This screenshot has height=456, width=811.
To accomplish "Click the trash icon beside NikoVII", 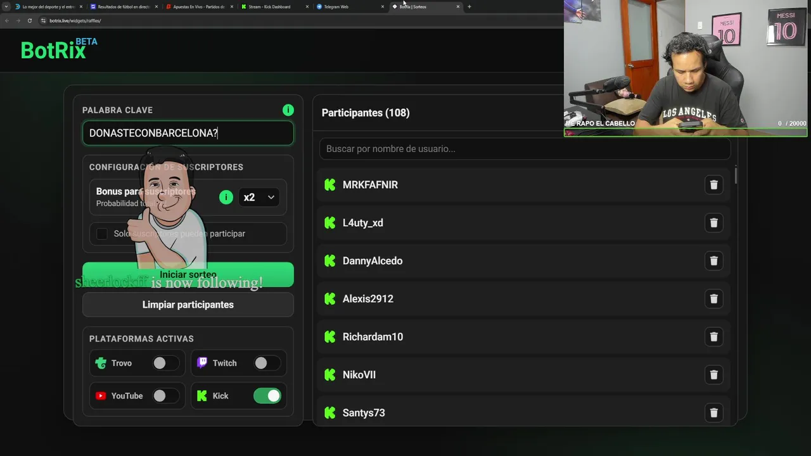I will (713, 375).
